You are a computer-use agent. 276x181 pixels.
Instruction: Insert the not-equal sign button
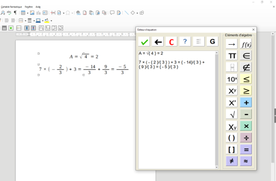tap(231, 161)
